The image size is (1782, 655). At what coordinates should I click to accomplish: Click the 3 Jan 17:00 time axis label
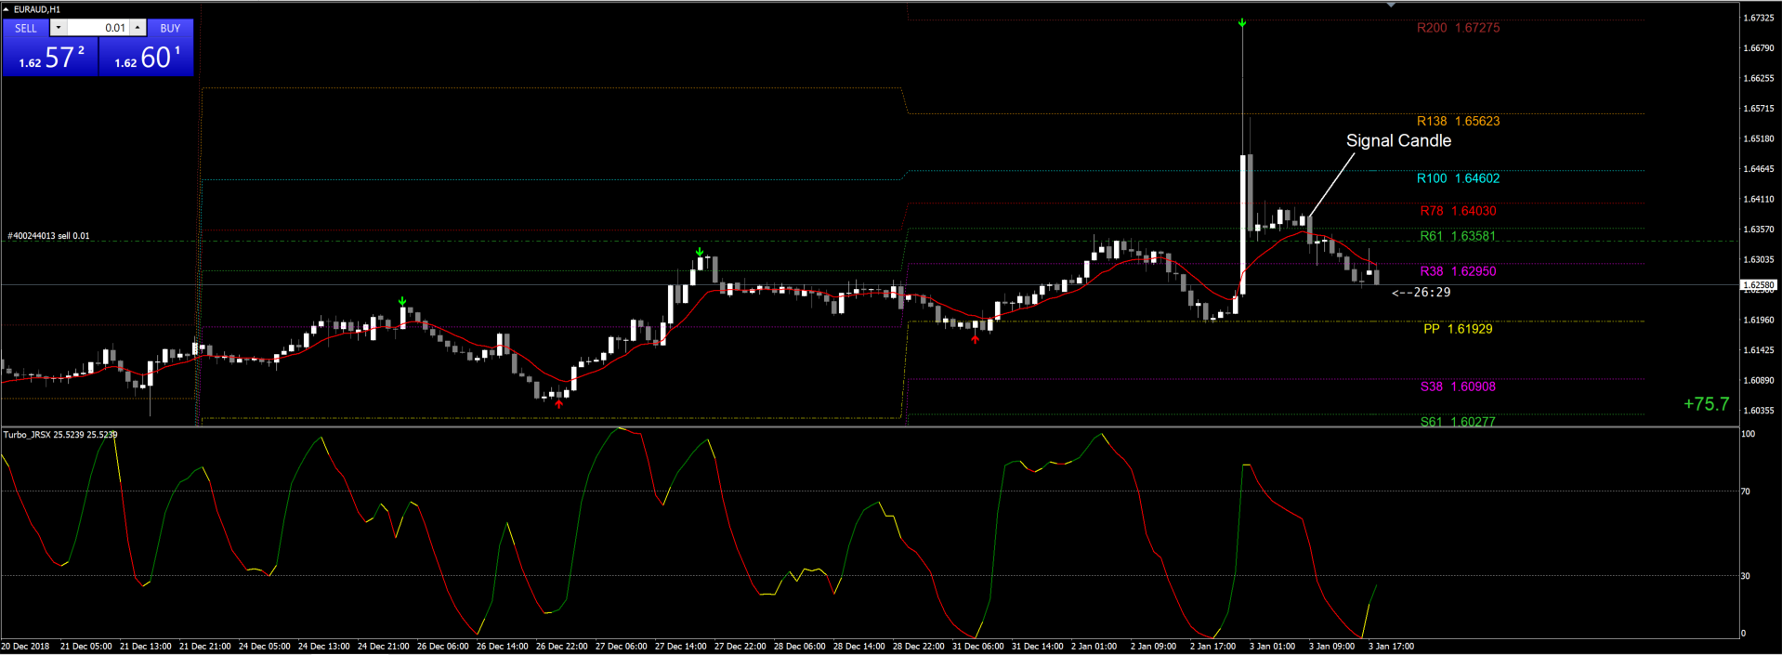tap(1391, 646)
